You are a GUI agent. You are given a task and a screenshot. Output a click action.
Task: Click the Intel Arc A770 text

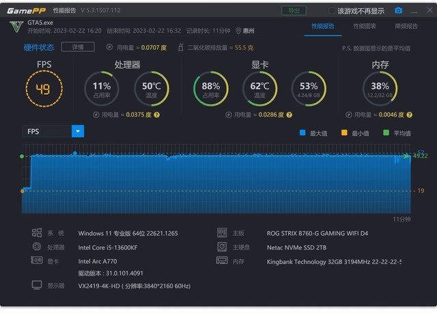pos(98,261)
